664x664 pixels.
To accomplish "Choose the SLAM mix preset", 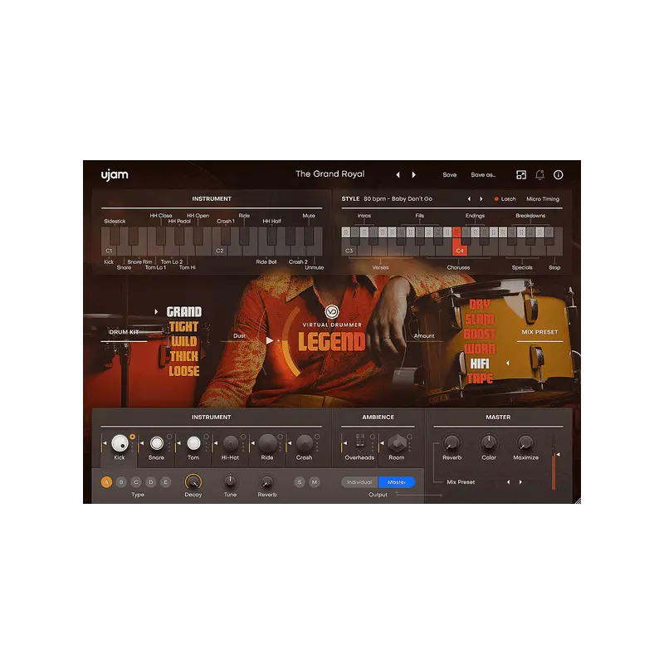I will pos(480,320).
